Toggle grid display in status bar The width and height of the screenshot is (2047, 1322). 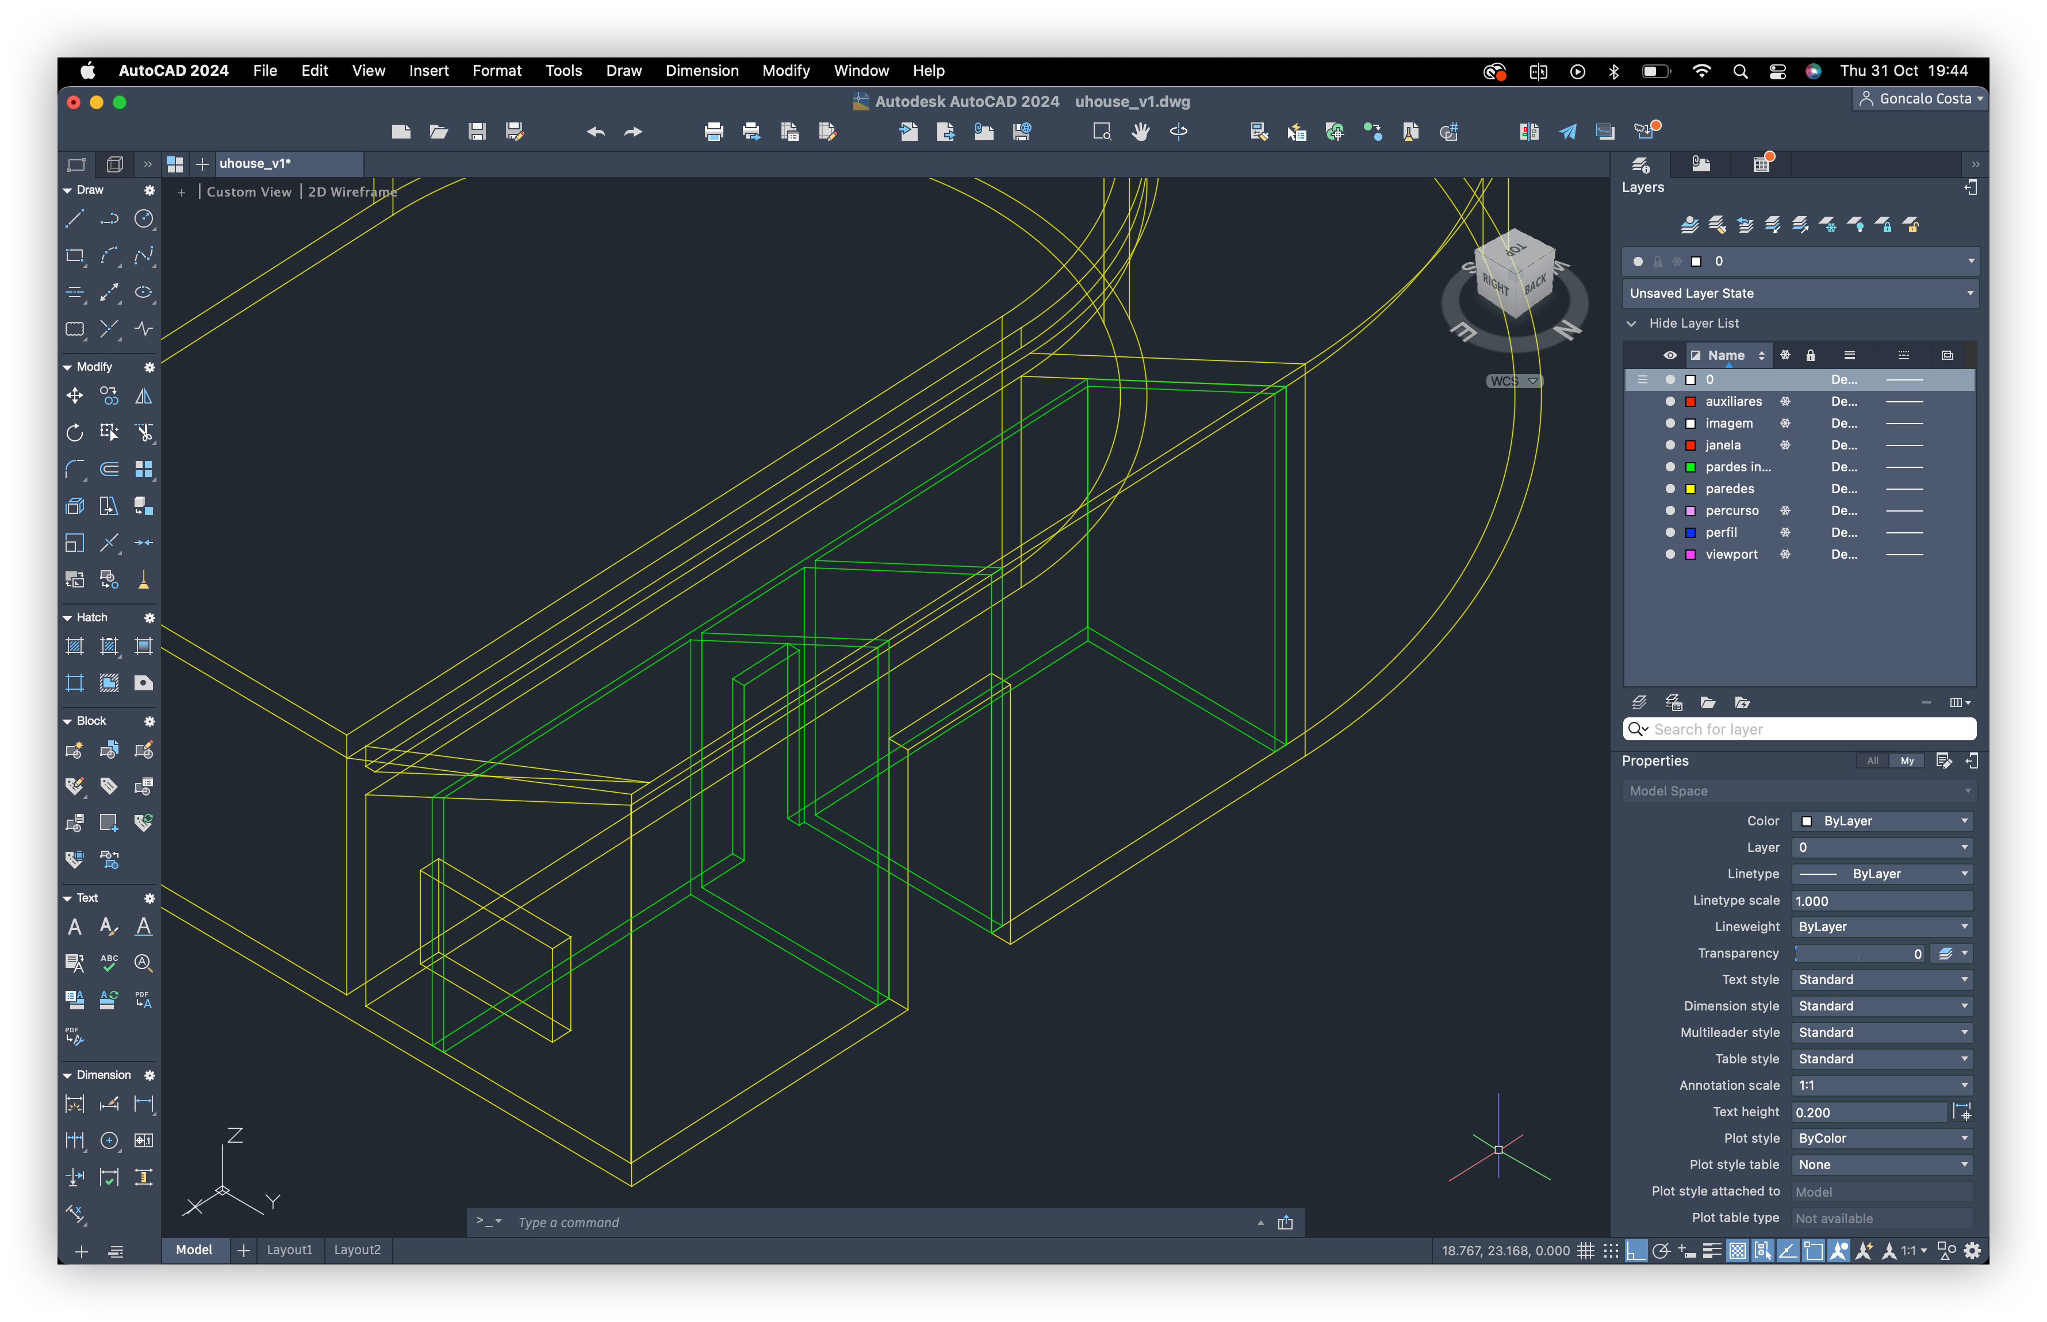coord(1586,1251)
